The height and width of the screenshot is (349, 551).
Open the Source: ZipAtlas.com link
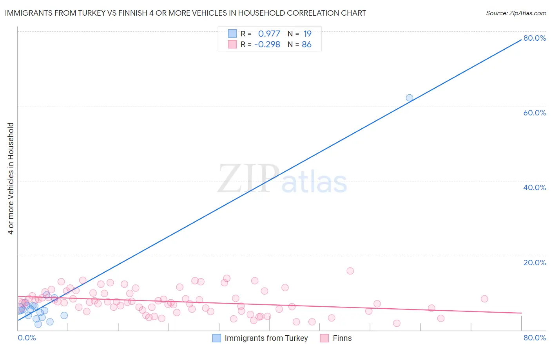[x=516, y=13]
